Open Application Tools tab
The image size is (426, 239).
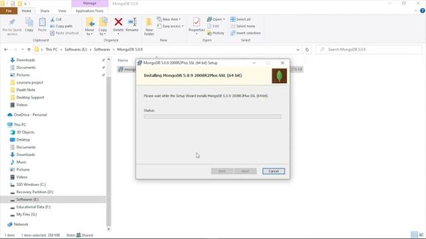point(90,11)
